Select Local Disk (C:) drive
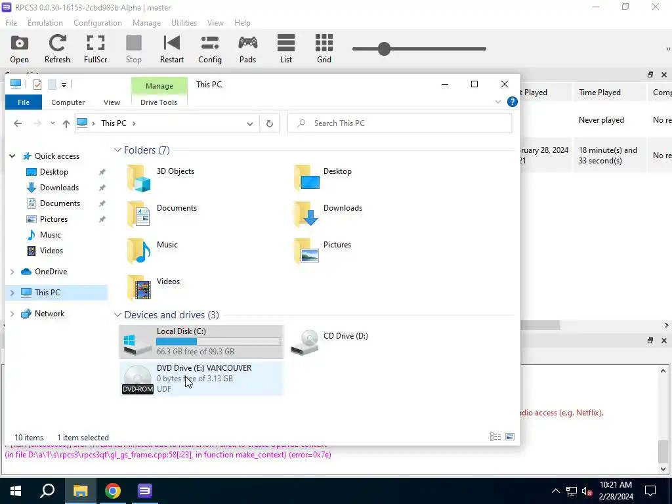 click(201, 341)
